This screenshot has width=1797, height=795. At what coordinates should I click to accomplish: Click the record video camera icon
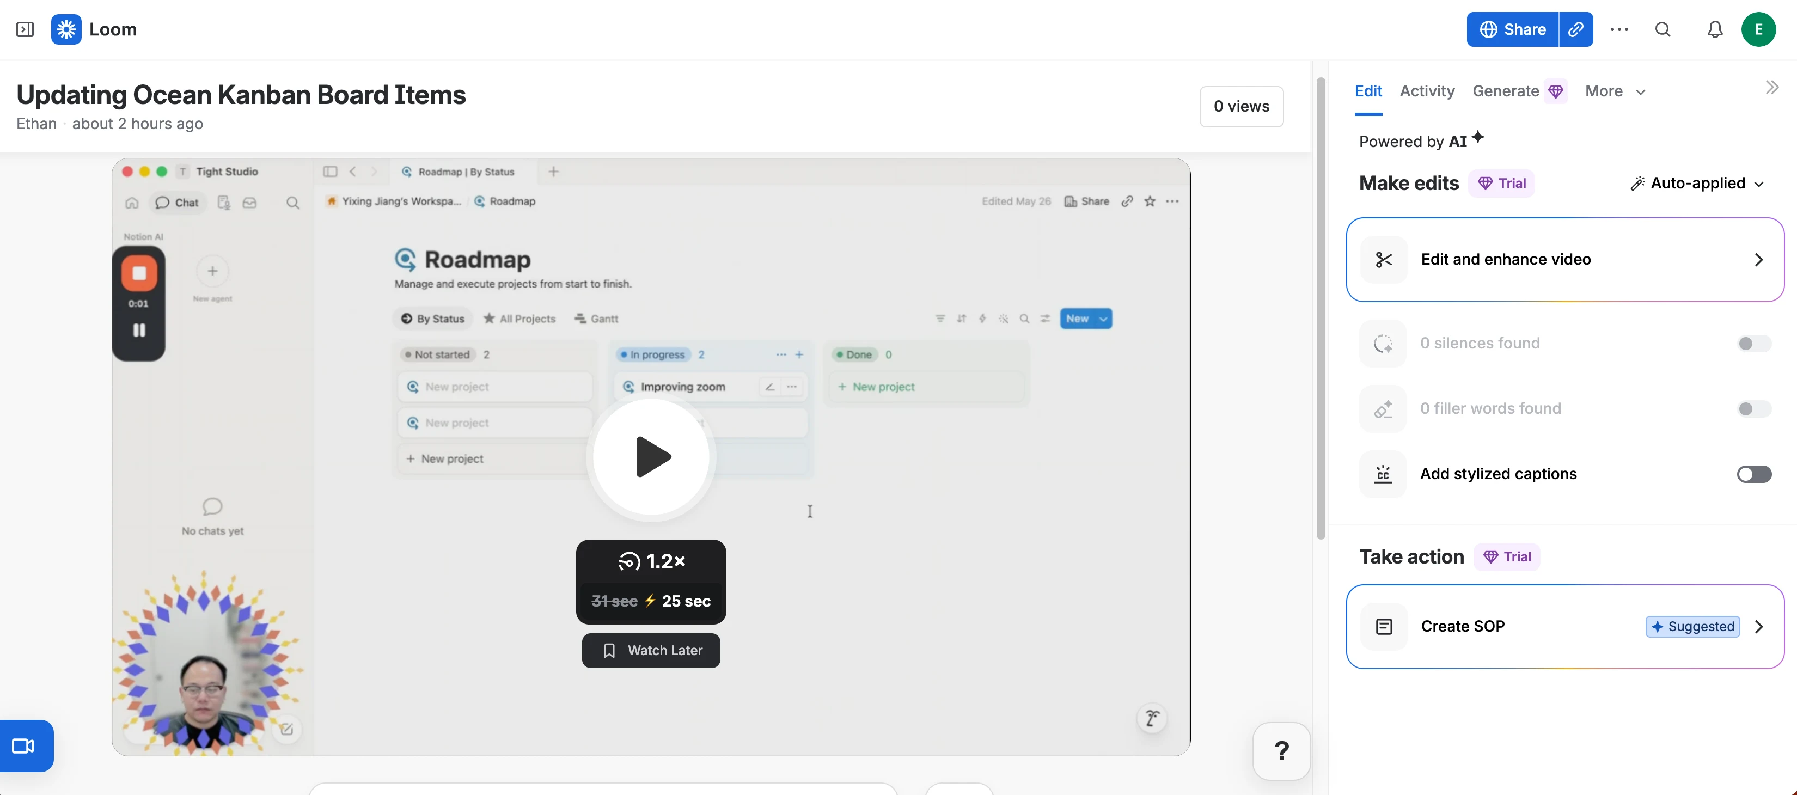pyautogui.click(x=24, y=745)
